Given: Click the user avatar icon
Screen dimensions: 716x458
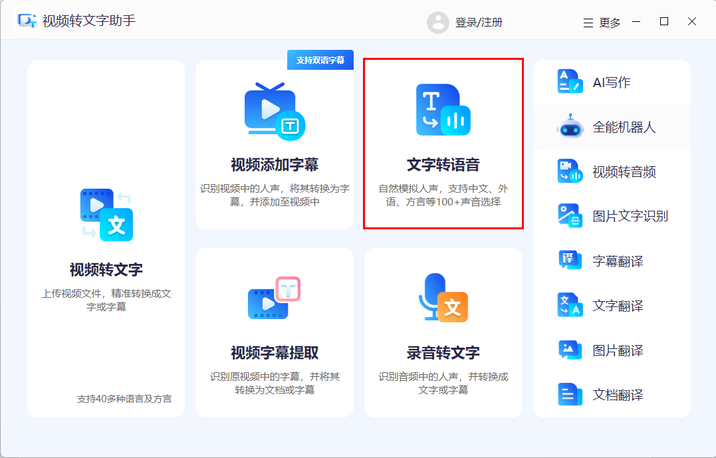Looking at the screenshot, I should click(x=438, y=23).
